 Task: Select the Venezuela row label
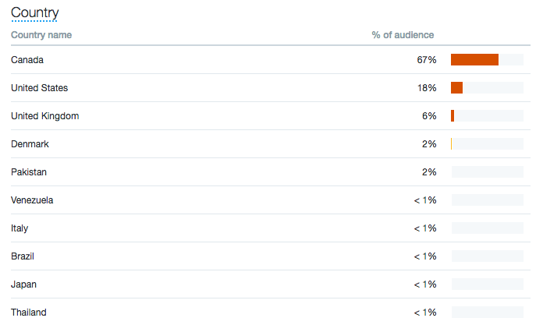(32, 200)
